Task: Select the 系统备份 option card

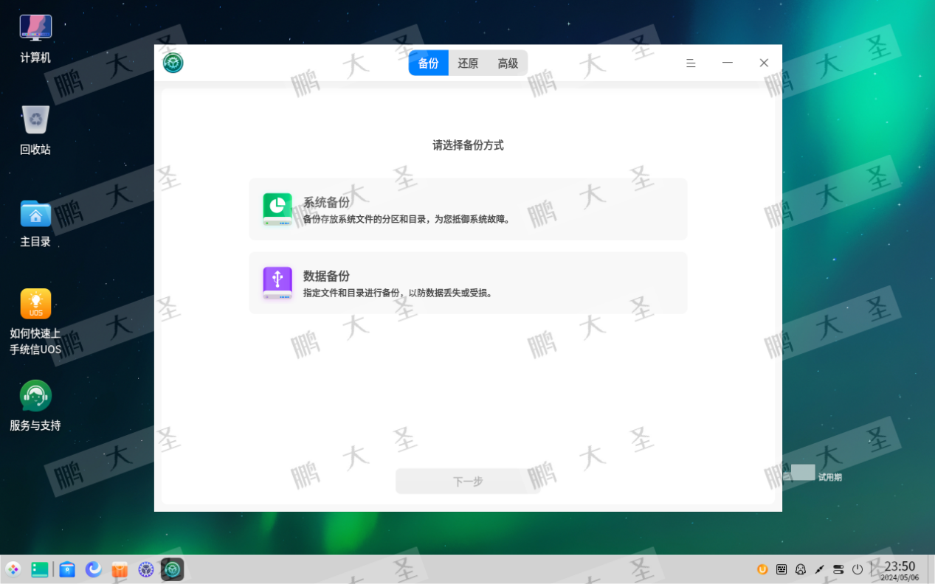Action: [x=468, y=209]
